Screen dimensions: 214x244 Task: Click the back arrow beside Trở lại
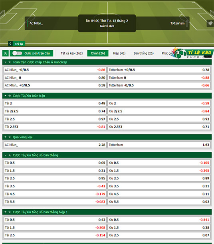tap(10, 44)
